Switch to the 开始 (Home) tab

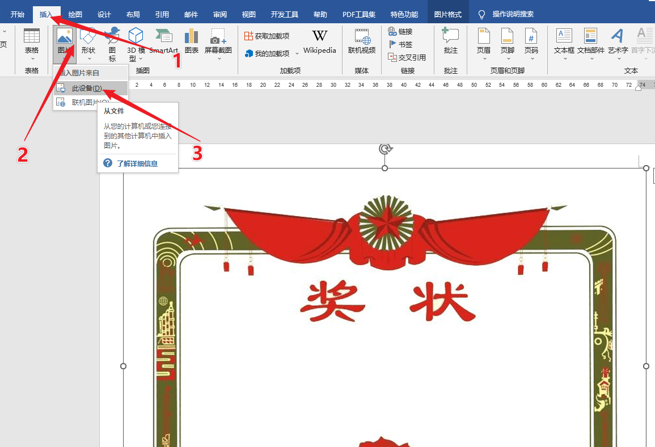17,15
